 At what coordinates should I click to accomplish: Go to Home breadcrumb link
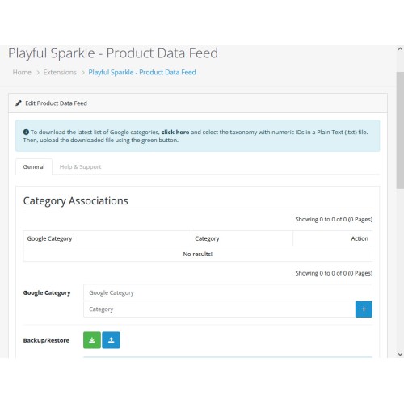click(22, 72)
